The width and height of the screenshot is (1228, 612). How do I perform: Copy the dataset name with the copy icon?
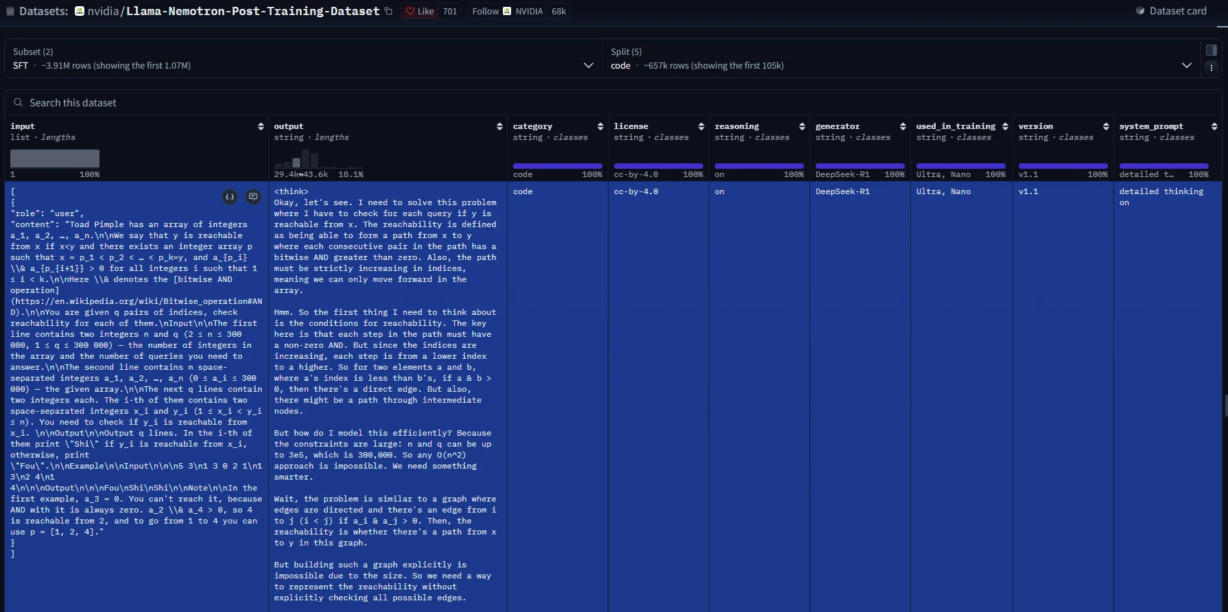pos(388,11)
